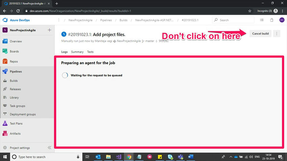The height and width of the screenshot is (161, 287).
Task: Open more actions menu beside Cancel build
Action: coord(277,33)
